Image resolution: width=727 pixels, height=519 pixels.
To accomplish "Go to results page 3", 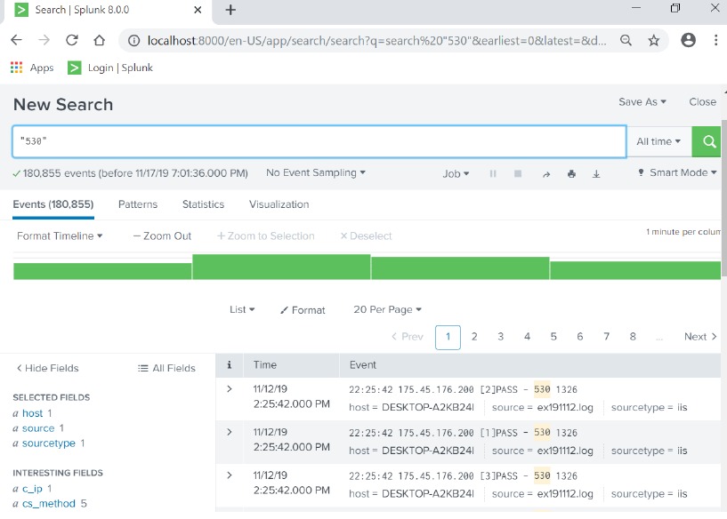I will (x=501, y=337).
